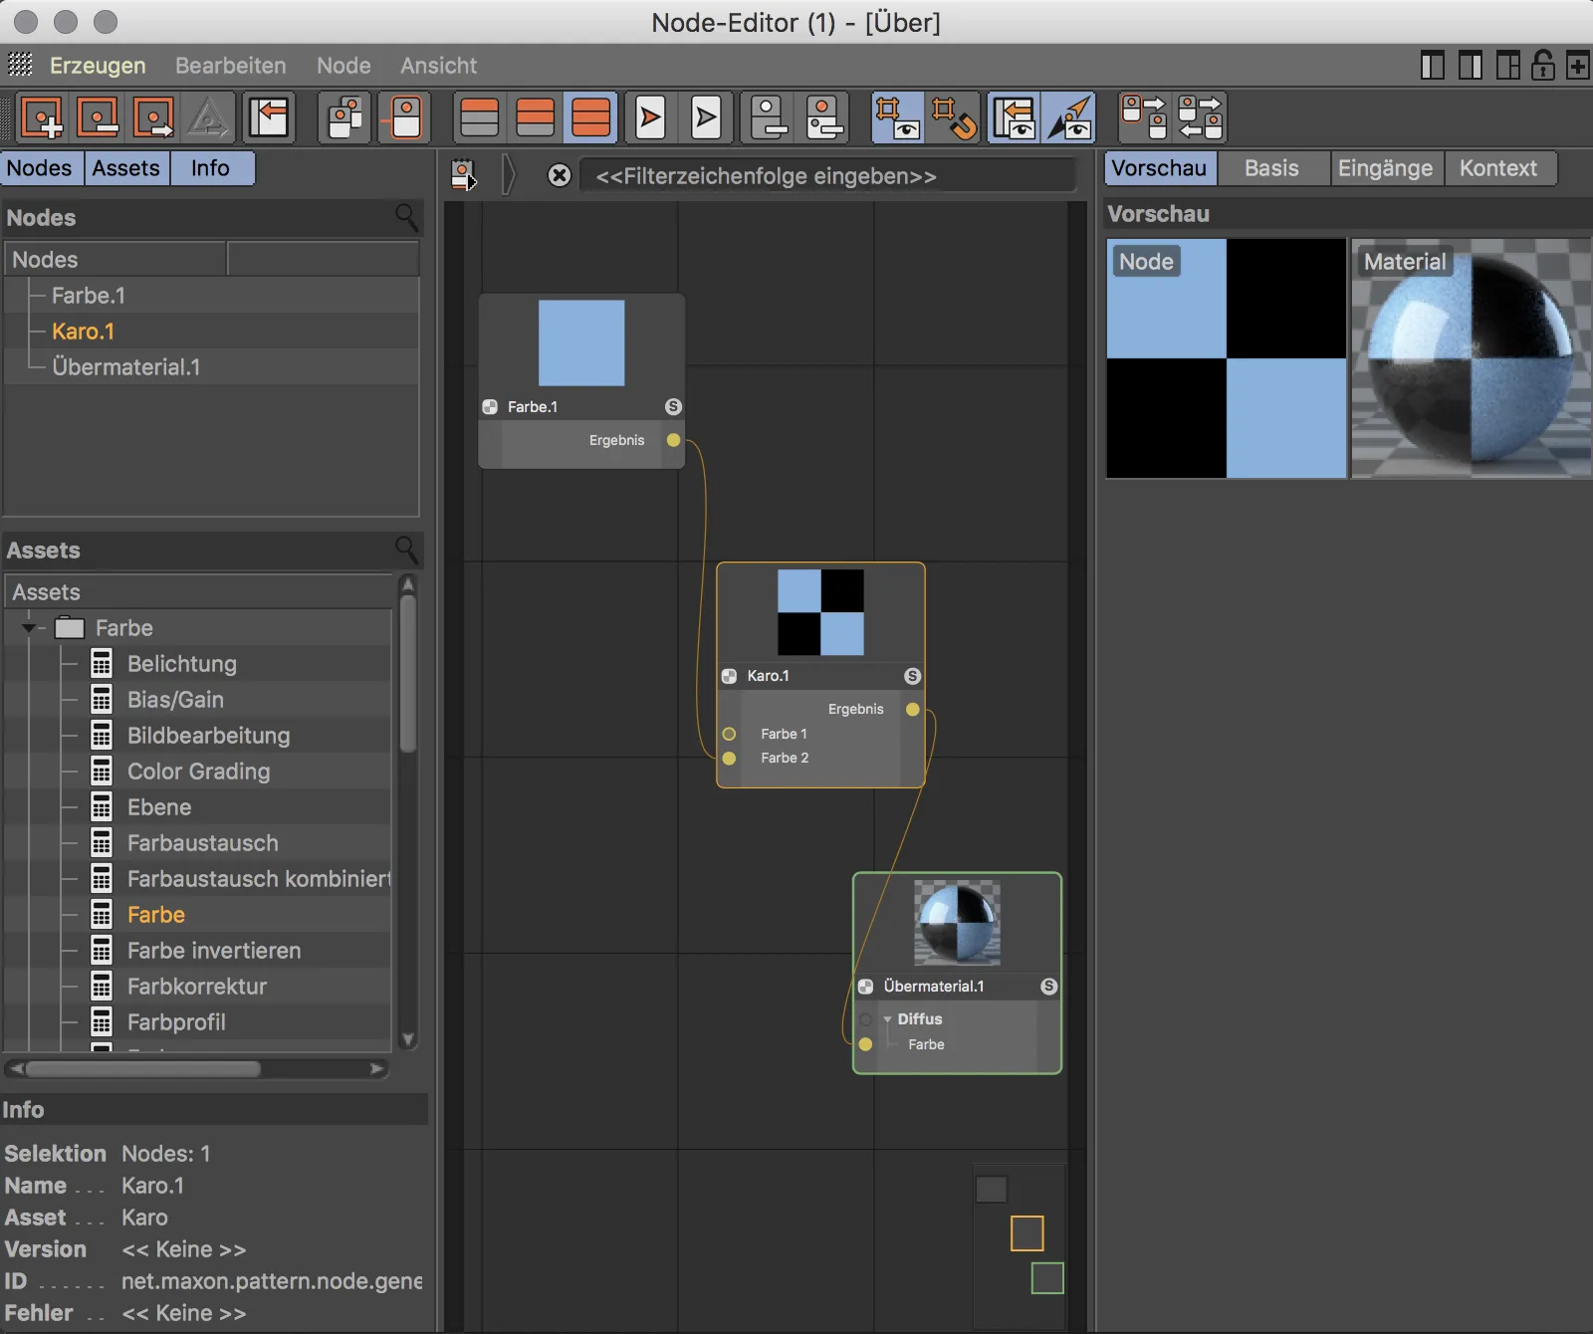Click the Assets horizontal scrollbar thumb
Viewport: 1593px width, 1334px height.
tap(143, 1068)
